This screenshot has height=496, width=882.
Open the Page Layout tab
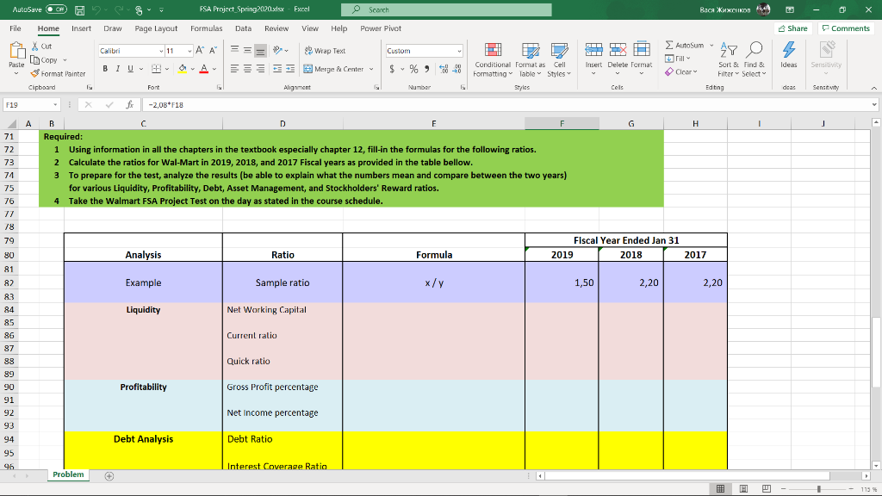(156, 28)
